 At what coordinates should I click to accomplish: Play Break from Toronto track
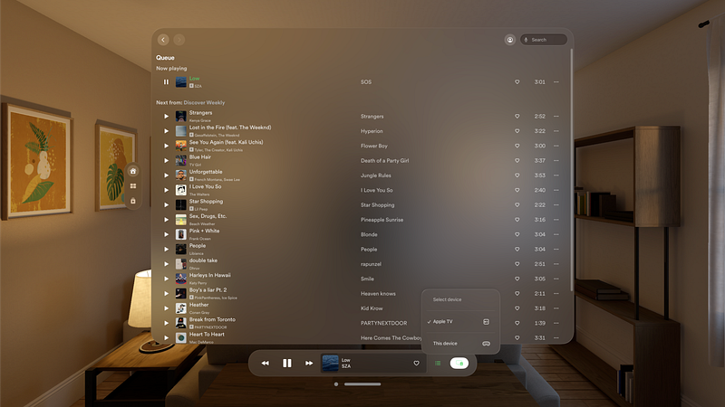166,323
